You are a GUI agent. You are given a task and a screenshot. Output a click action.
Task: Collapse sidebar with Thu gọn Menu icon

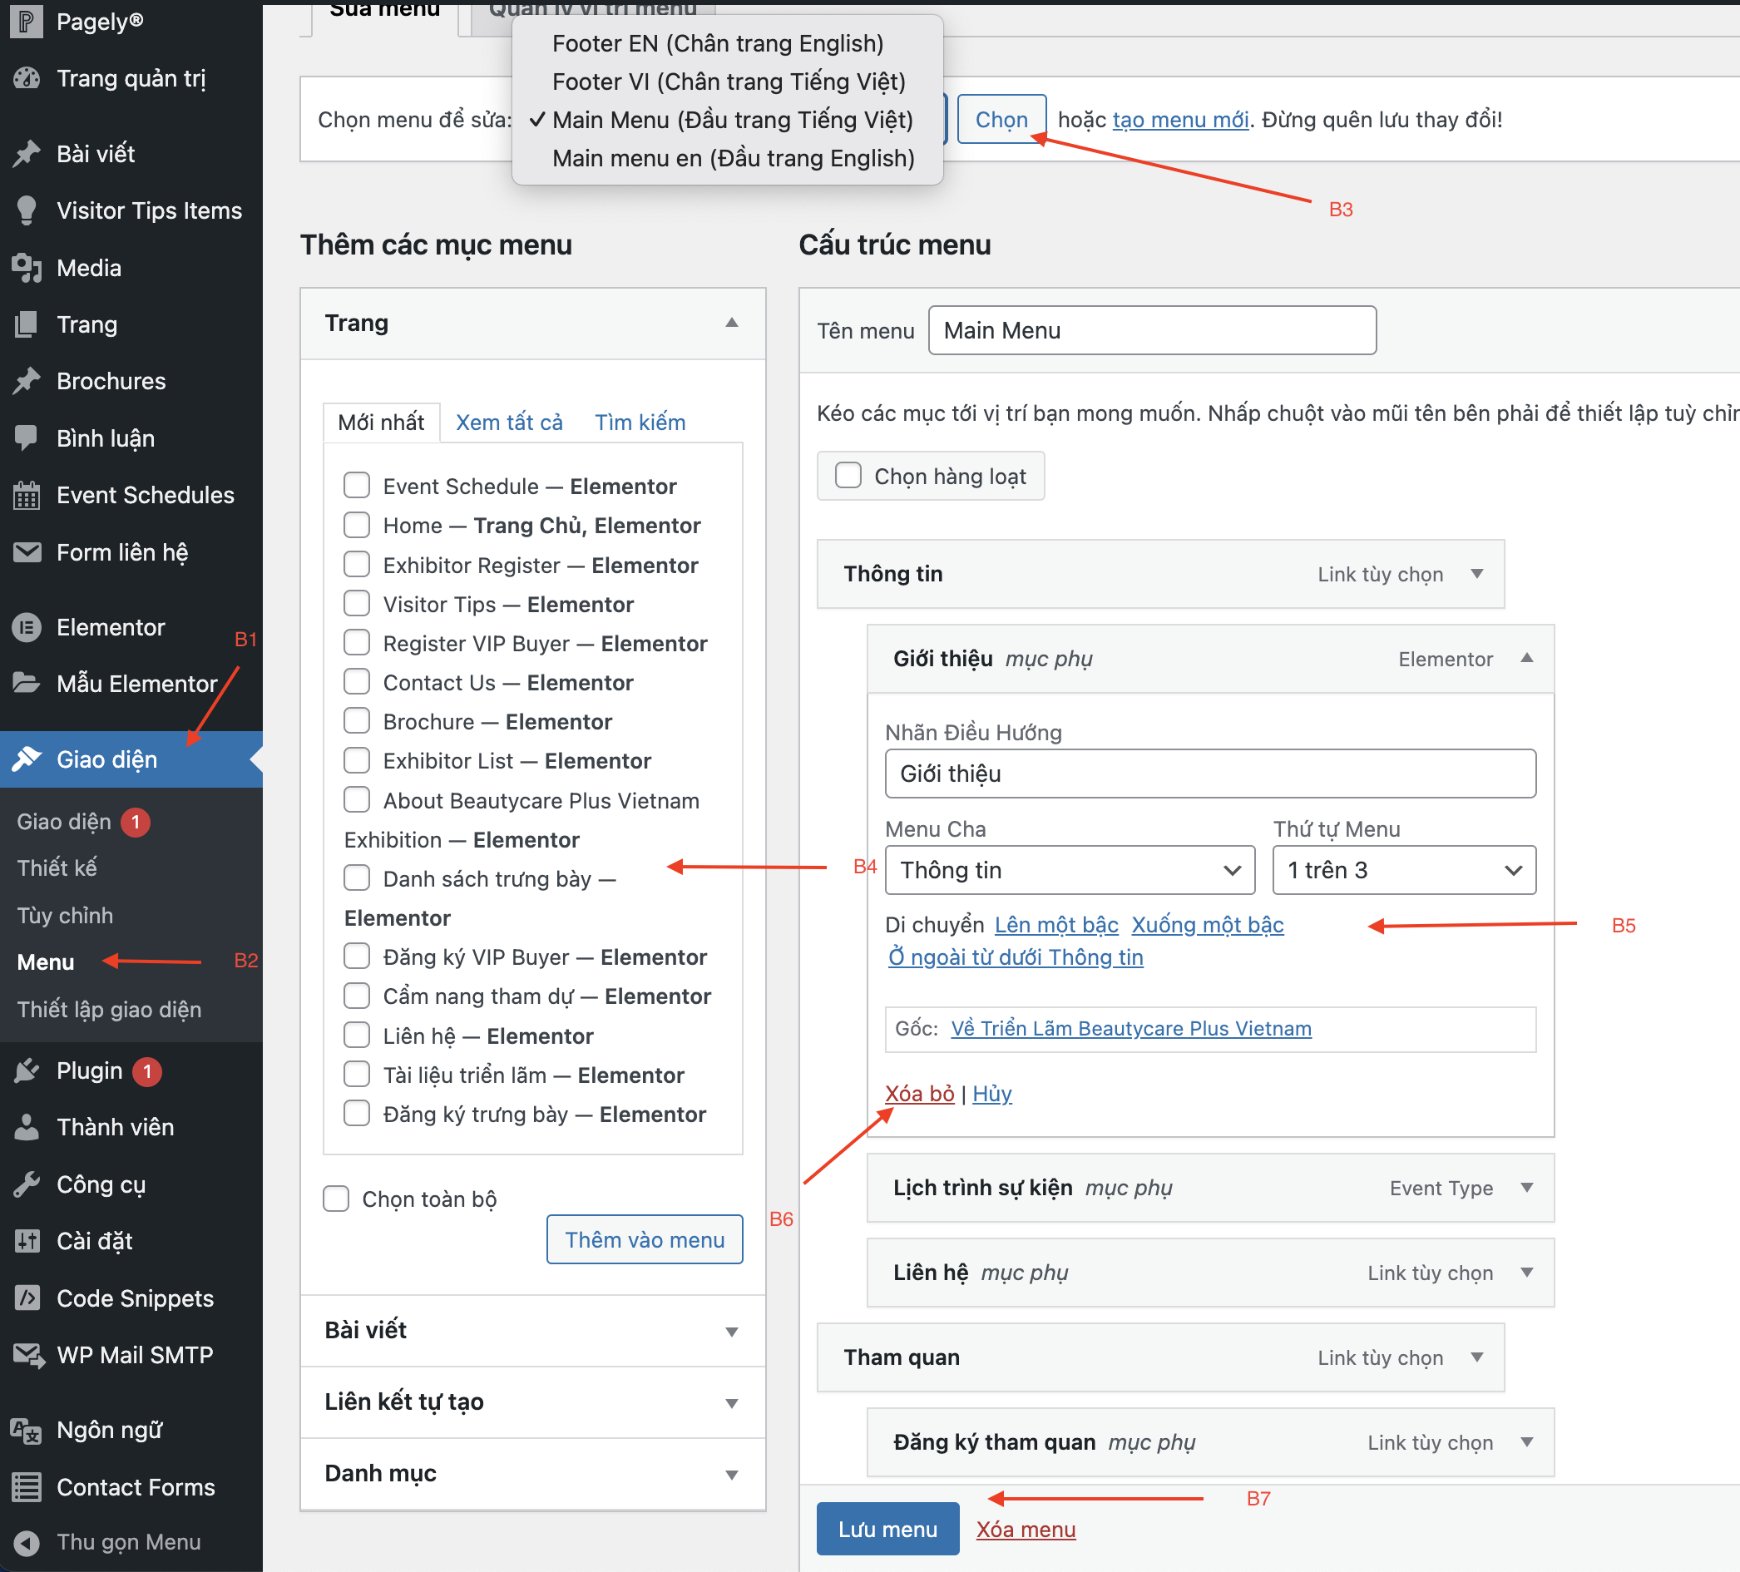click(x=27, y=1542)
